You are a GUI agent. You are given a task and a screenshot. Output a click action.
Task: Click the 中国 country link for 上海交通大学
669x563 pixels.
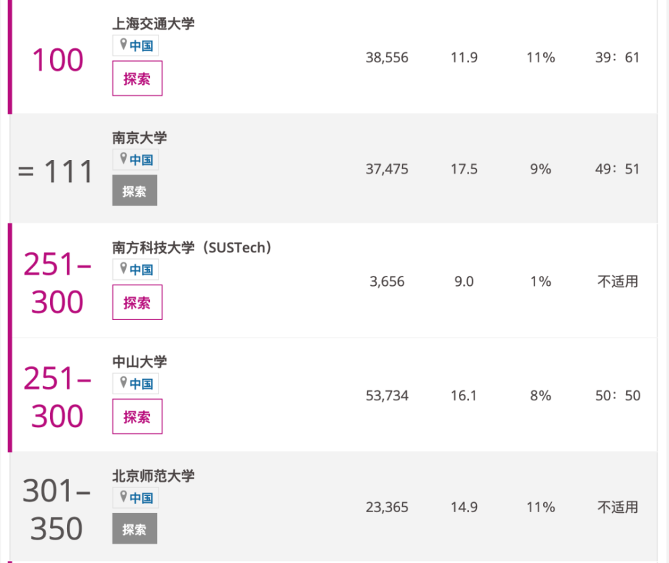(x=141, y=46)
